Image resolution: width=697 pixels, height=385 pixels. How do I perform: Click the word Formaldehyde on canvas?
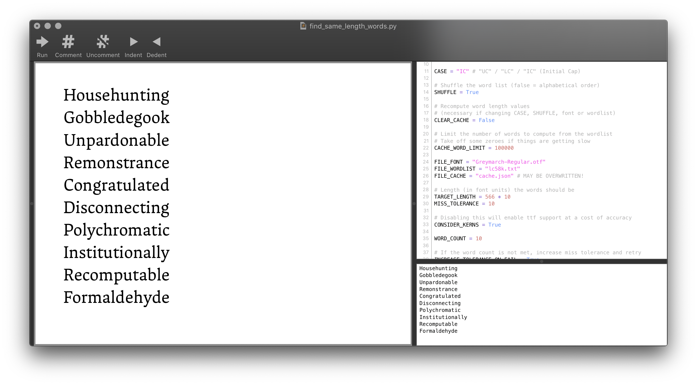[x=116, y=298]
